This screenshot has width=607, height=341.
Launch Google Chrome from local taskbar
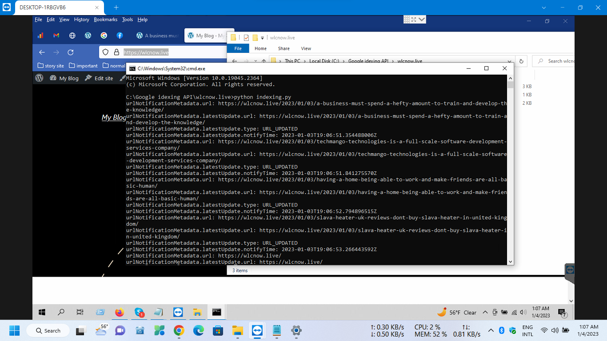pyautogui.click(x=179, y=330)
